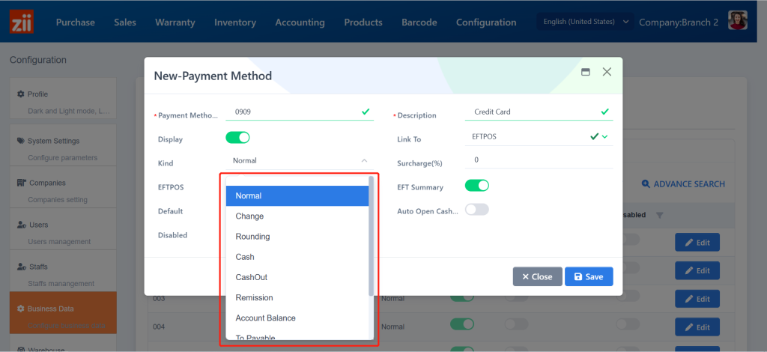Enable the Auto Open Cash toggle
The height and width of the screenshot is (352, 767).
click(x=477, y=210)
